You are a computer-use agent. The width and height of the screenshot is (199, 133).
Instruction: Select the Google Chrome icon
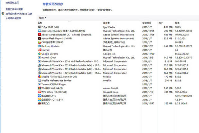click(x=39, y=54)
